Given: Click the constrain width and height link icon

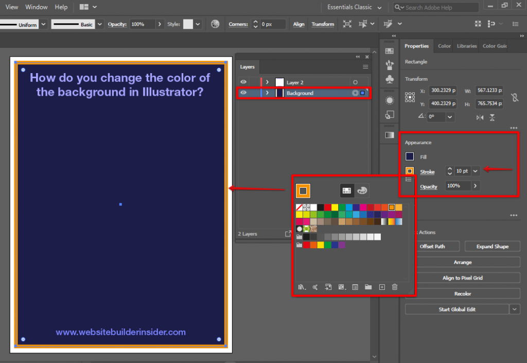Looking at the screenshot, I should tap(514, 97).
